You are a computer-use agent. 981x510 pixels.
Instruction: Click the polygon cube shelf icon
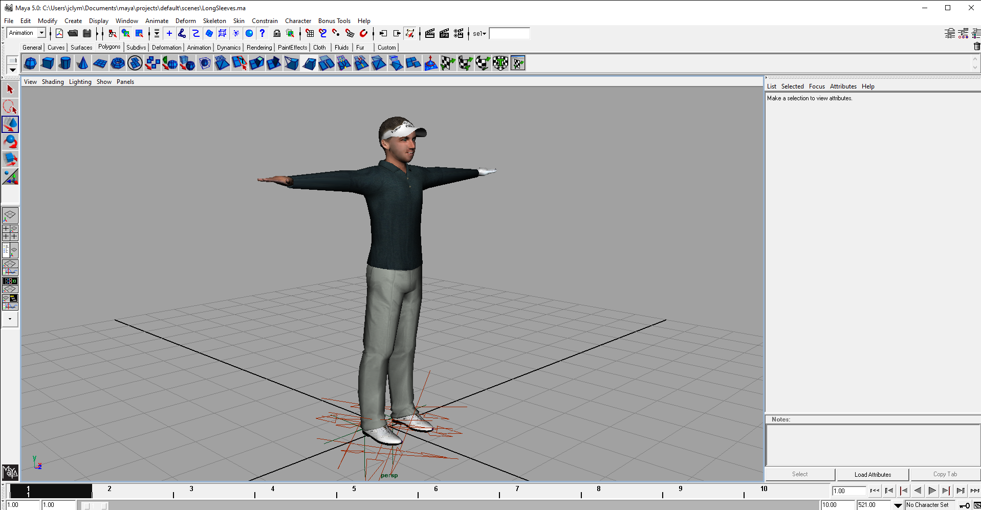[48, 63]
